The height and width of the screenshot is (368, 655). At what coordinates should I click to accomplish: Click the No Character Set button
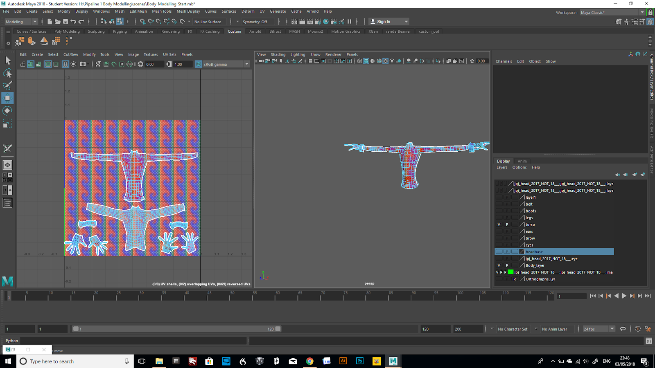click(513, 328)
